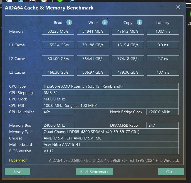
Task: Click North Bridge Clock value 1200.0 MHz
Action: click(163, 112)
